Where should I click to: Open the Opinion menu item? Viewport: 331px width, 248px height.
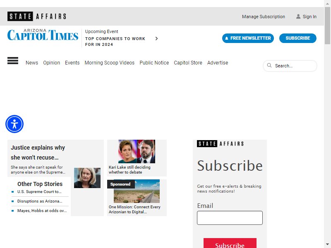(x=51, y=63)
